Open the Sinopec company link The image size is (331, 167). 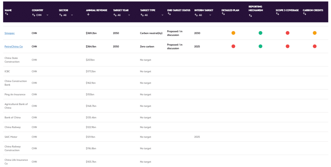pos(9,33)
